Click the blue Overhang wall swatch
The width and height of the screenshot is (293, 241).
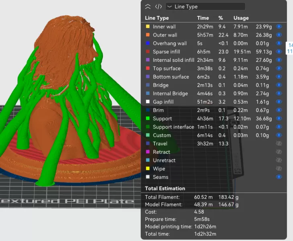(148, 43)
